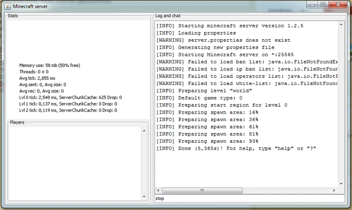Click 'Preparing spawn area: 16%' log line
352x210 pixels.
(x=207, y=112)
